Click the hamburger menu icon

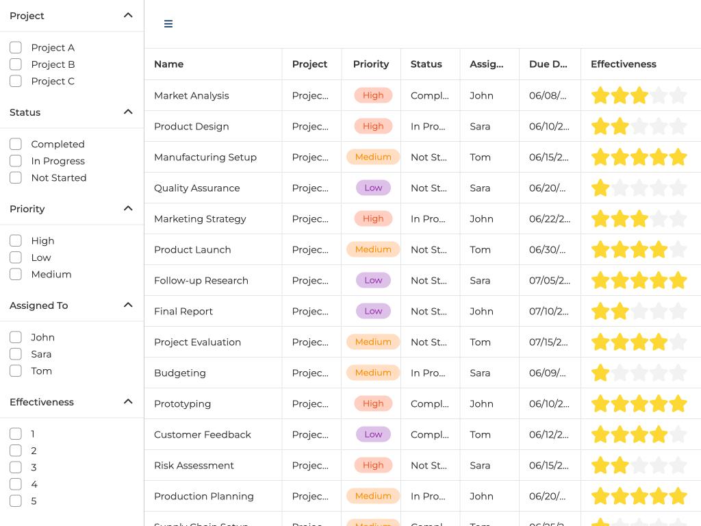(168, 24)
